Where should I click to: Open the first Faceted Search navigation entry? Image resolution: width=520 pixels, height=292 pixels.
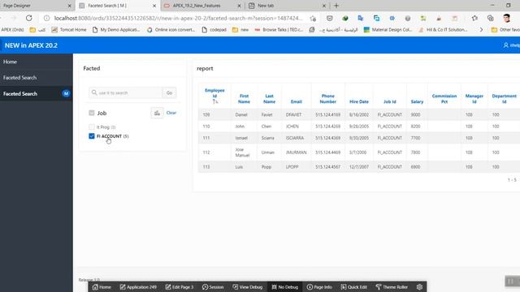[x=37, y=78]
